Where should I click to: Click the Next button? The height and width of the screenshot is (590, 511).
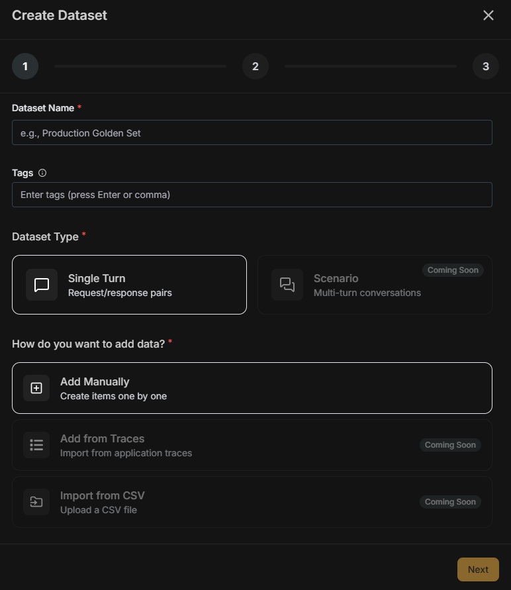[478, 569]
